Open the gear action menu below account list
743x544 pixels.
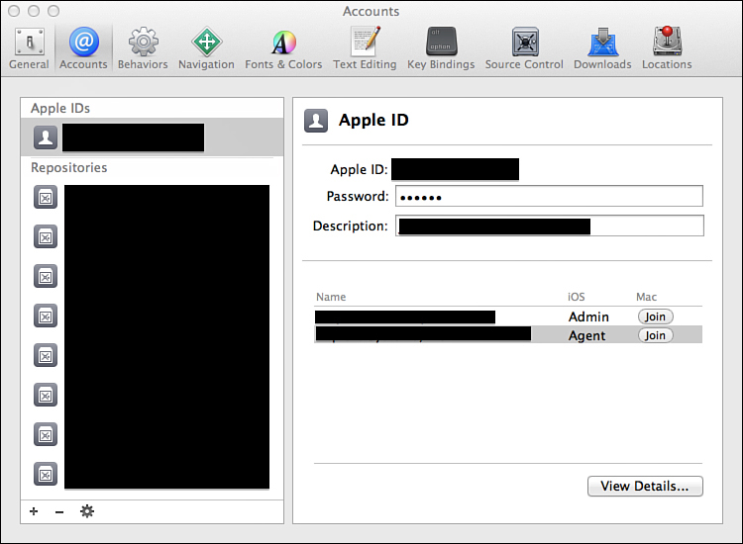[x=87, y=511]
